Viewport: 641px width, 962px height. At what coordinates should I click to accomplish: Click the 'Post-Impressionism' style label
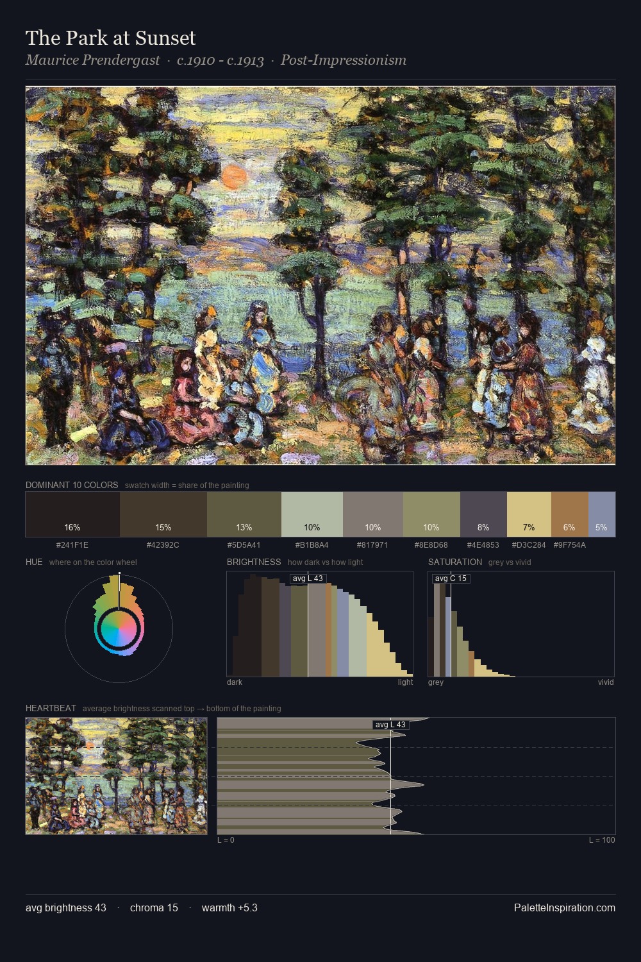pos(344,60)
